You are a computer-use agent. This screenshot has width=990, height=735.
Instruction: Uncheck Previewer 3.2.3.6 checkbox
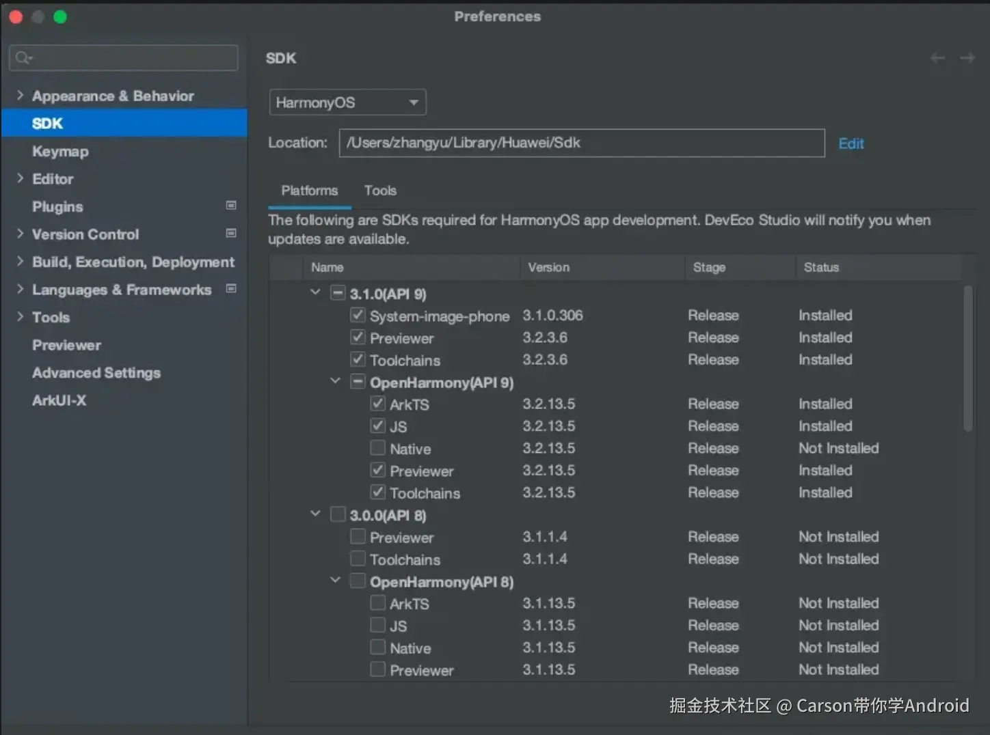[x=358, y=337]
